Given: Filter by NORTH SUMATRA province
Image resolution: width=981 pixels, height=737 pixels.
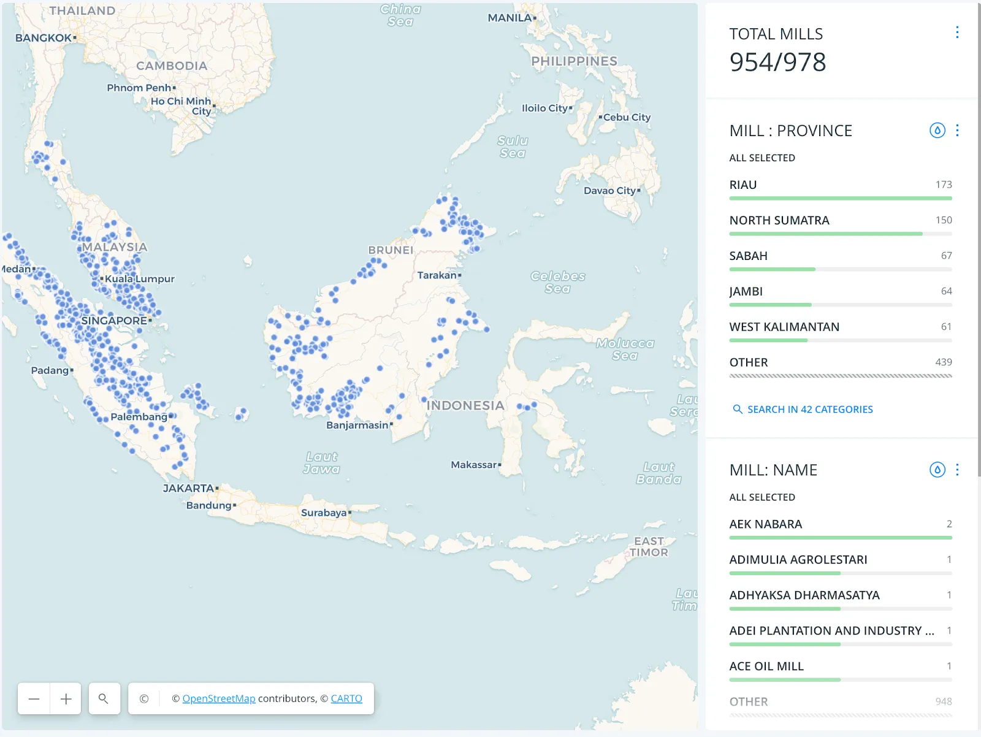Looking at the screenshot, I should point(841,225).
